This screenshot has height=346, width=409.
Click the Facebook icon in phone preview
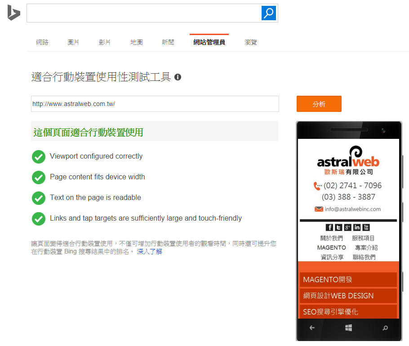[x=329, y=227]
